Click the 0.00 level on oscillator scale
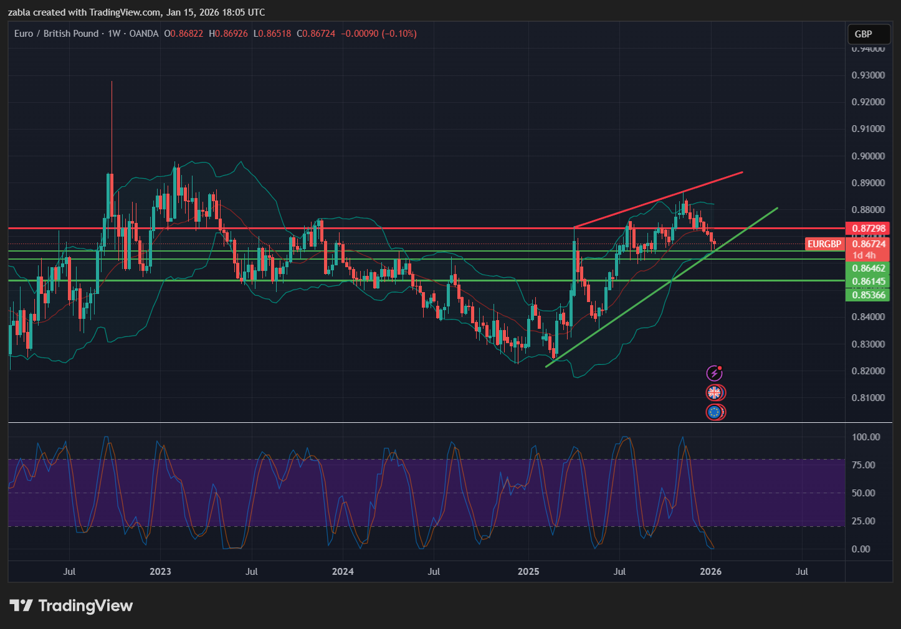901x629 pixels. [x=860, y=549]
